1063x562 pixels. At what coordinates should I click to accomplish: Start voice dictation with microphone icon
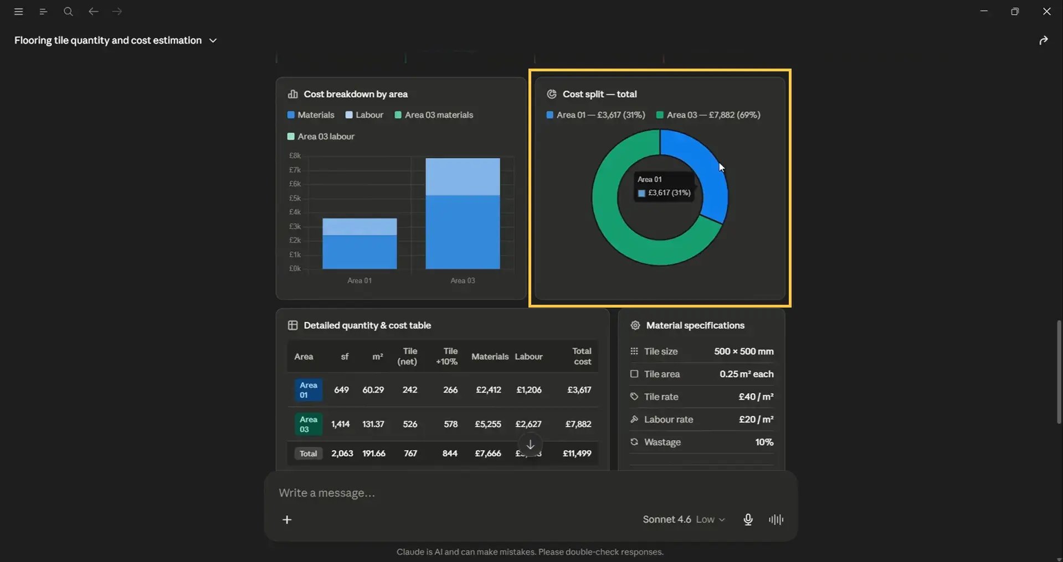click(x=748, y=519)
